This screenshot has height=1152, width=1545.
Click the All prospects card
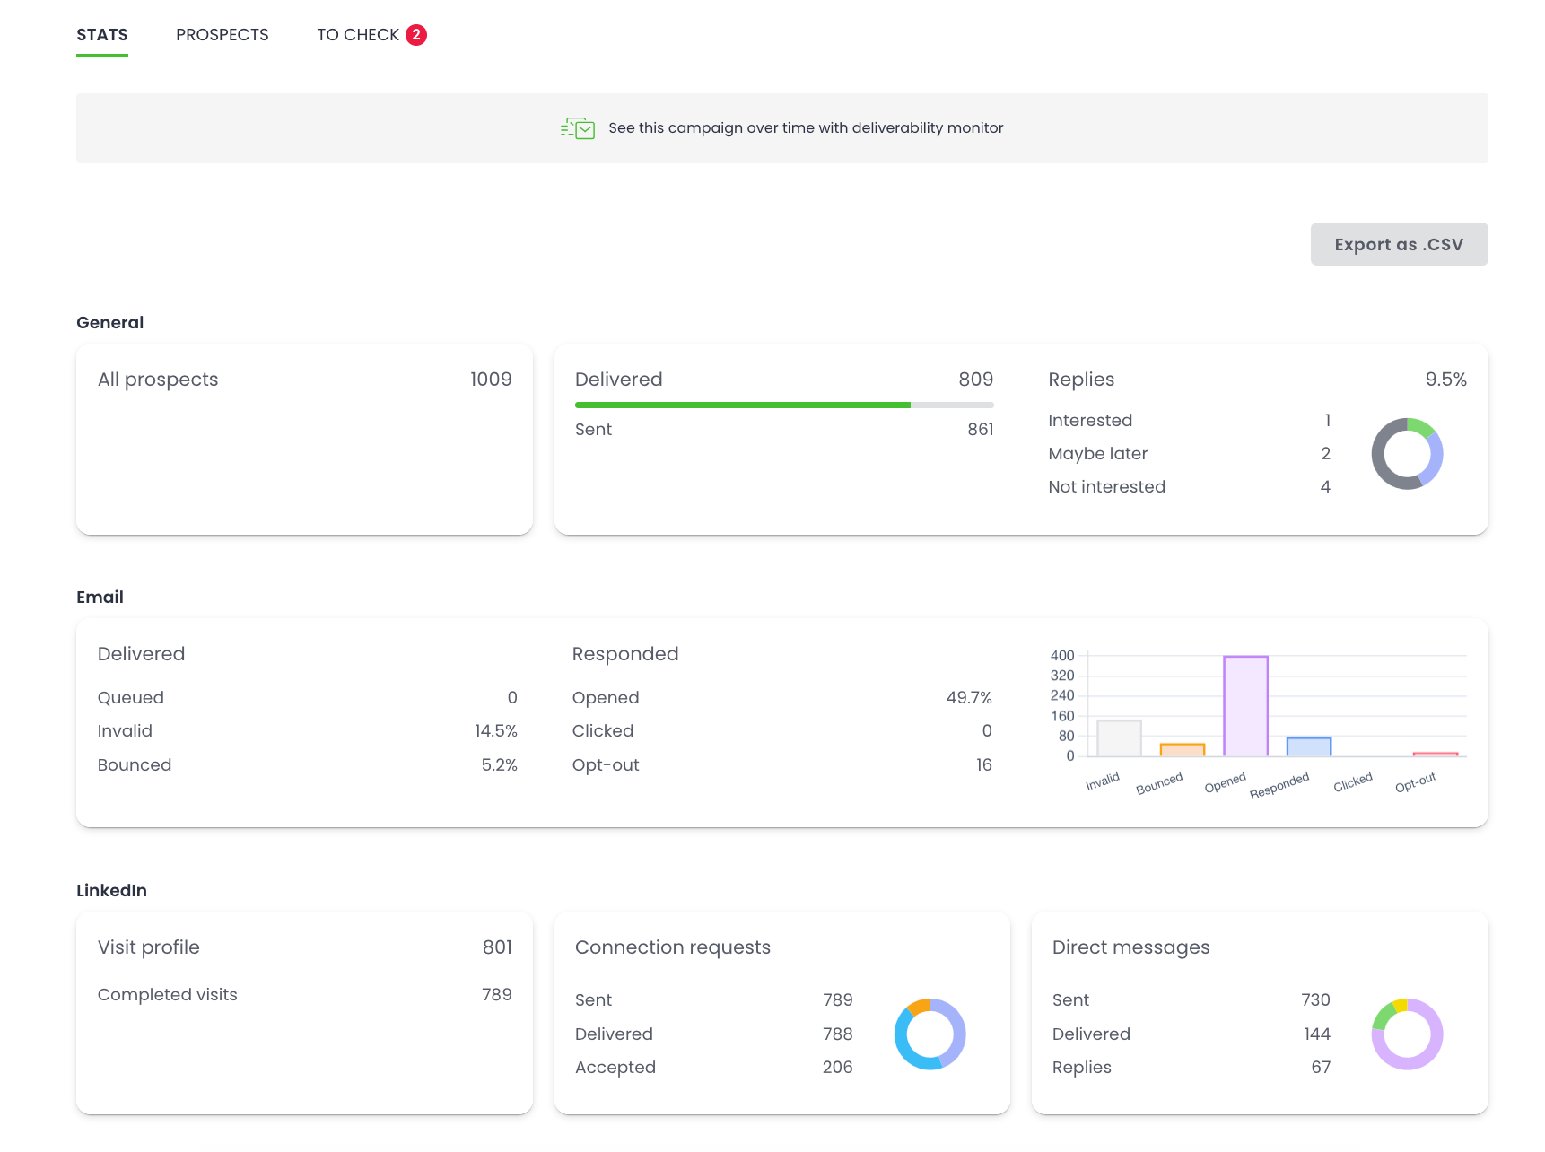click(304, 439)
